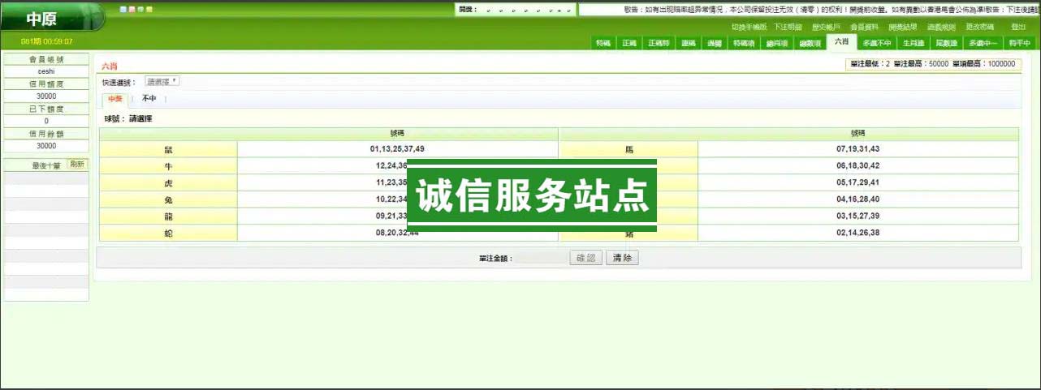This screenshot has height=390, width=1041.
Task: Click the 單注金額 input field
Action: 541,258
